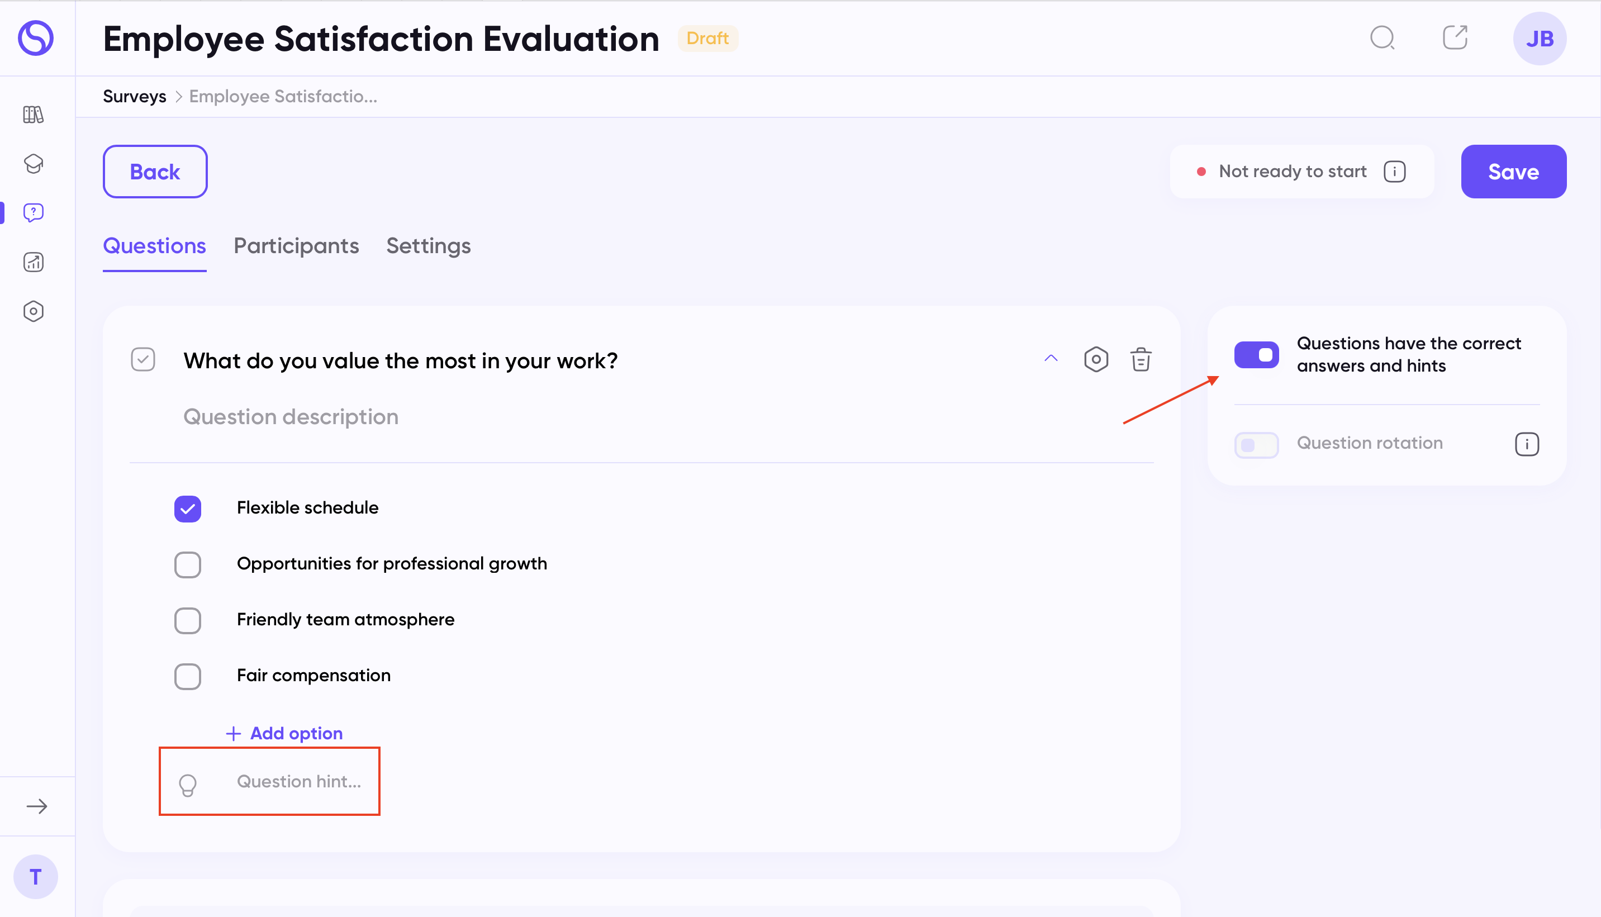Screen dimensions: 1601x917
Task: Open the sidebar hexagon settings icon
Action: (x=34, y=311)
